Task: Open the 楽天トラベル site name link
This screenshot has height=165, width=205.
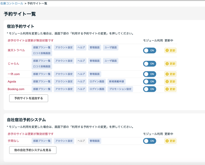Action: click(16, 51)
